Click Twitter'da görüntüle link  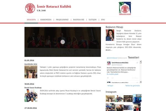133,86
